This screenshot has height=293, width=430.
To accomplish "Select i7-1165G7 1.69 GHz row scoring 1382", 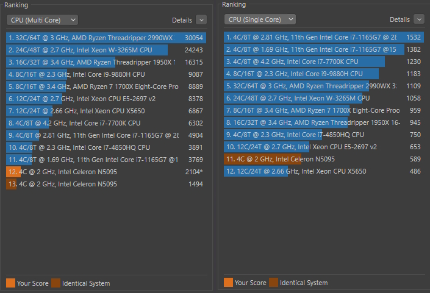I will [324, 49].
